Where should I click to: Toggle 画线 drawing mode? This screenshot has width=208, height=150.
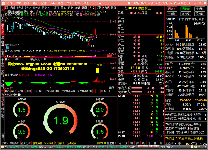tap(85, 8)
